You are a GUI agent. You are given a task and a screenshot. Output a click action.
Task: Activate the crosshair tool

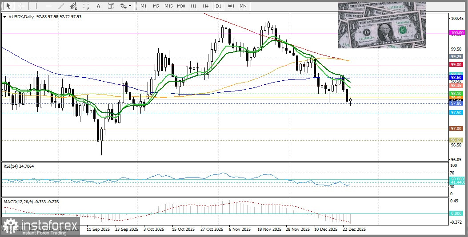pyautogui.click(x=20, y=6)
